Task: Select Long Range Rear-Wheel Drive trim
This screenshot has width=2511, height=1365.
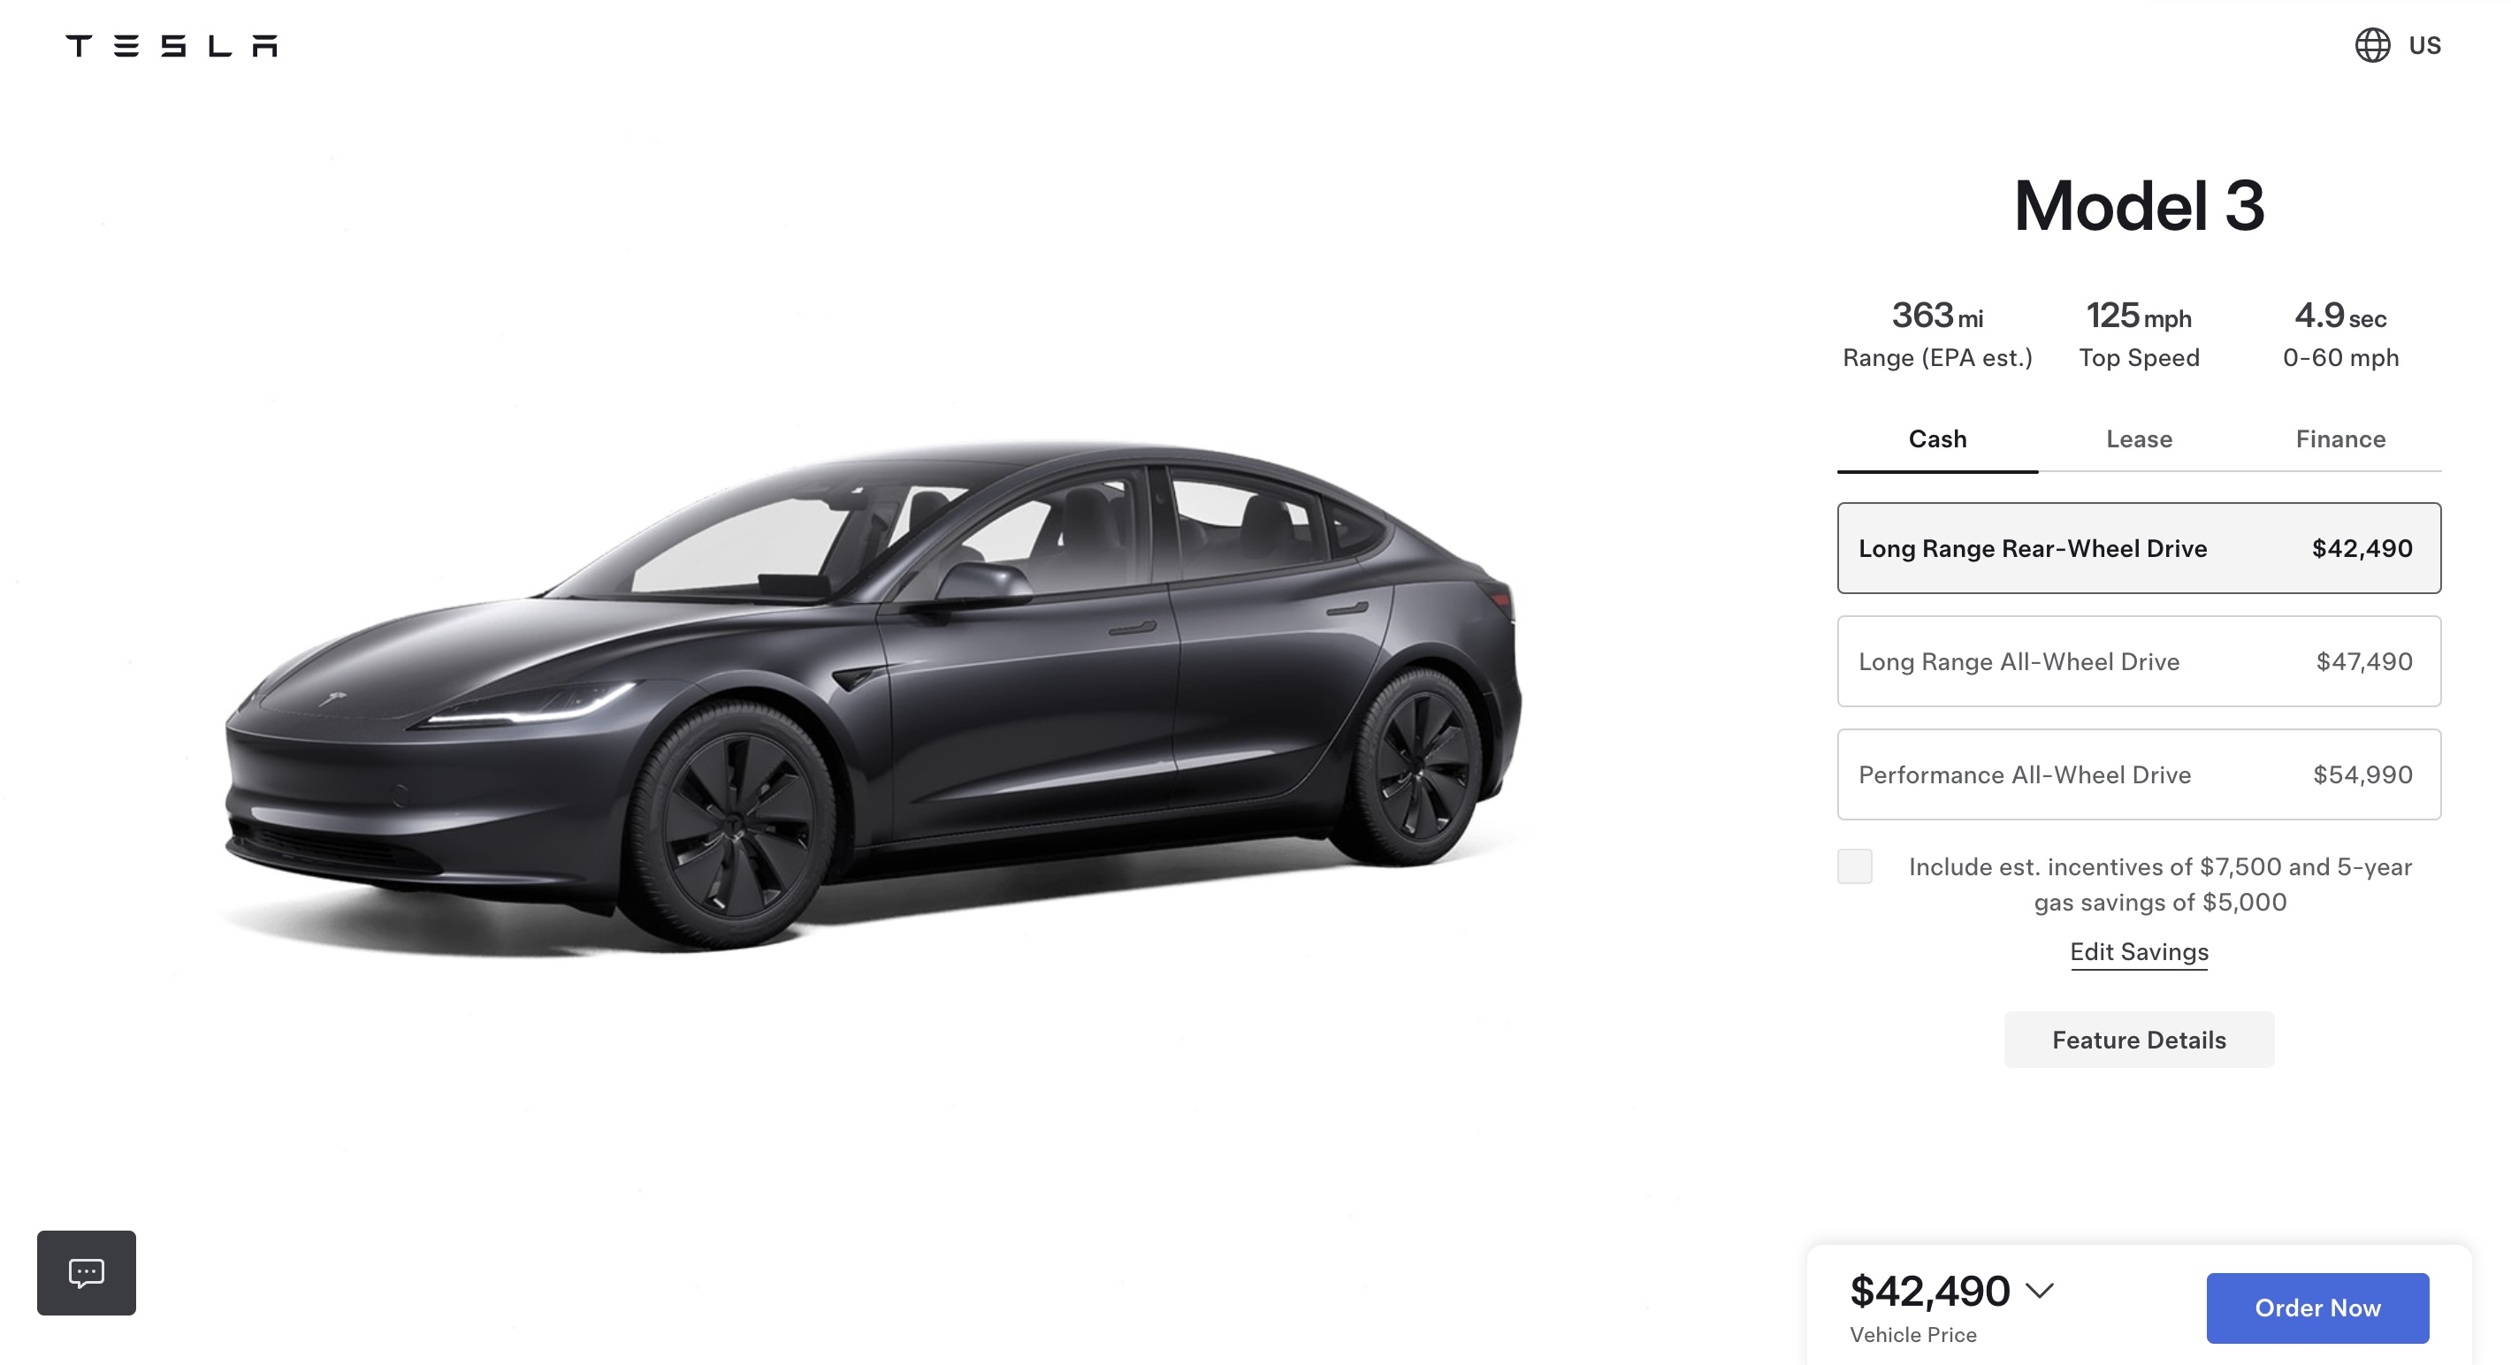Action: [x=2139, y=548]
